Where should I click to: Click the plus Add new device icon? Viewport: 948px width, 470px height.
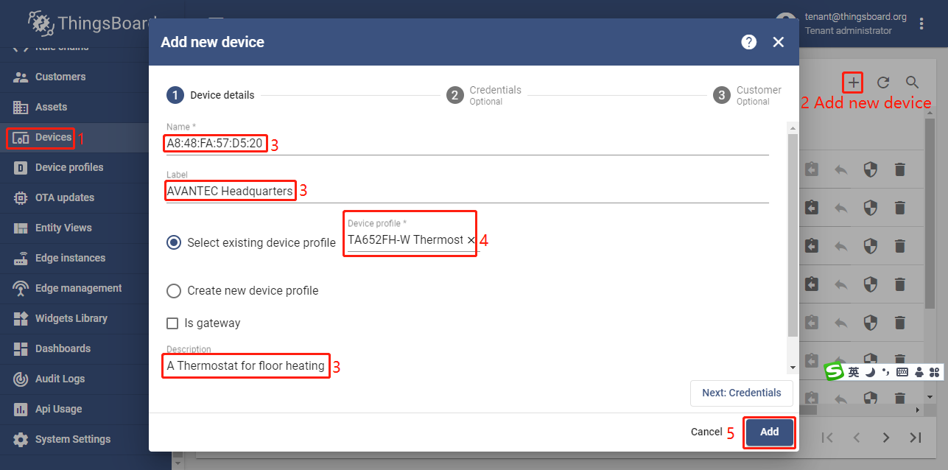(853, 83)
